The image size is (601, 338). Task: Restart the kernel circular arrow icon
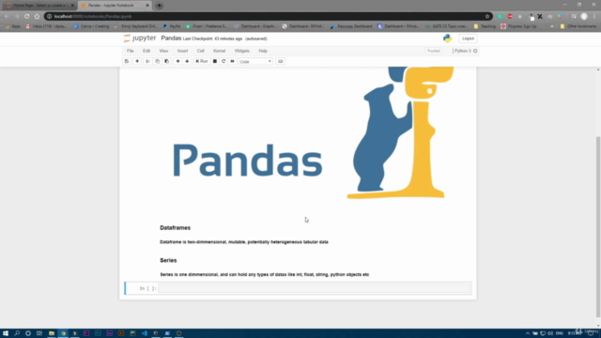pyautogui.click(x=223, y=61)
